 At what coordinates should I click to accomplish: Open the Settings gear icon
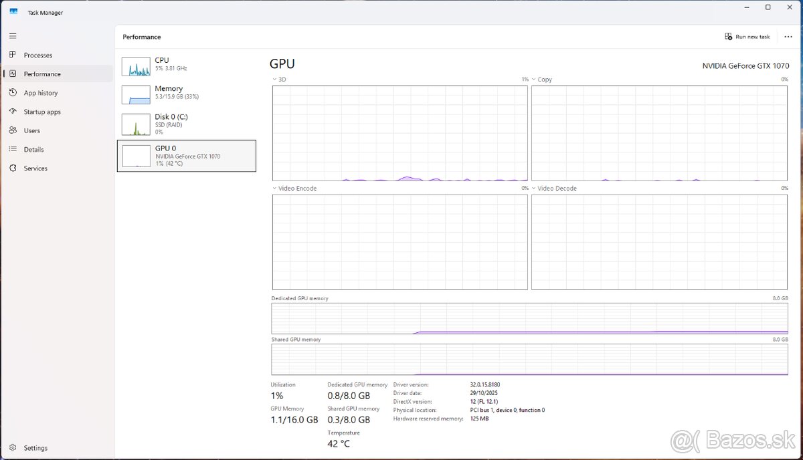(13, 448)
